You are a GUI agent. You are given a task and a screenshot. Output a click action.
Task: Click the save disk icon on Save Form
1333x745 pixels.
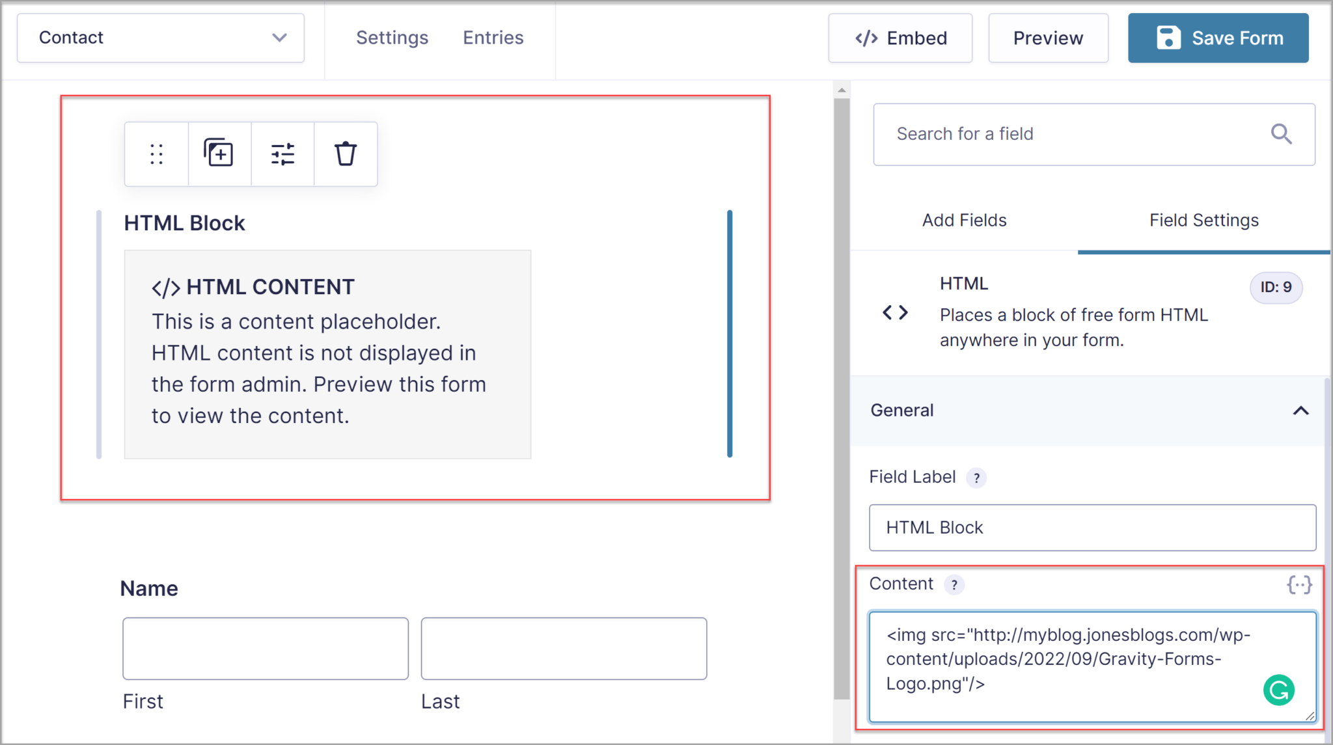click(x=1168, y=38)
